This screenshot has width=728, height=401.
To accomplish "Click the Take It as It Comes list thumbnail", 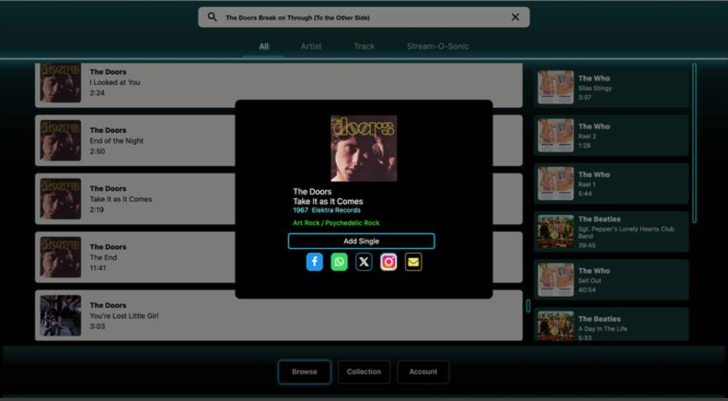I will (61, 199).
